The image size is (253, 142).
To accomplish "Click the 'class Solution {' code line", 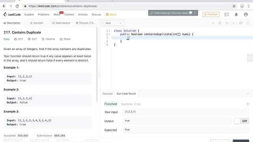I will pyautogui.click(x=126, y=31).
